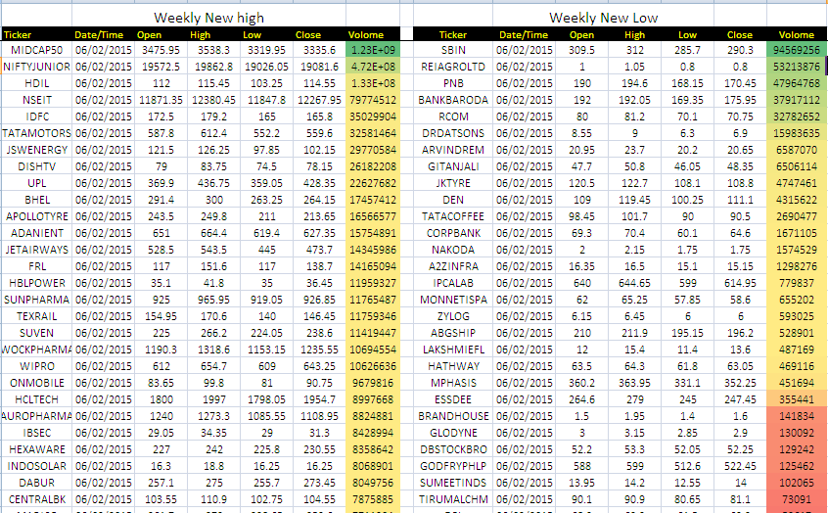Click the UPL ticker cell
The height and width of the screenshot is (513, 828).
(x=36, y=183)
